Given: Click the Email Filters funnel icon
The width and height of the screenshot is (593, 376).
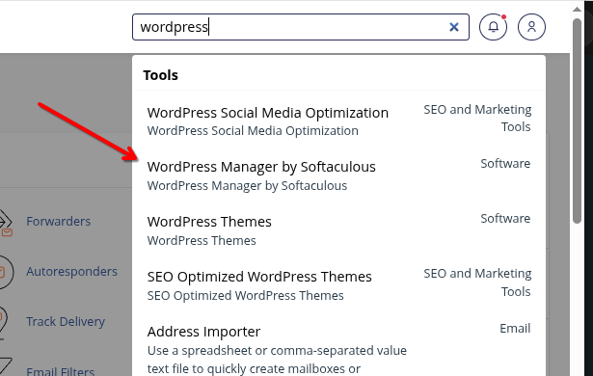Looking at the screenshot, I should [5, 366].
